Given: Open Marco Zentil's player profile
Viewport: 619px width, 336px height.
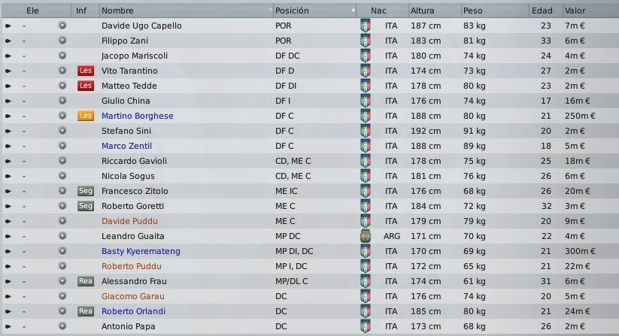Looking at the screenshot, I should tap(126, 146).
